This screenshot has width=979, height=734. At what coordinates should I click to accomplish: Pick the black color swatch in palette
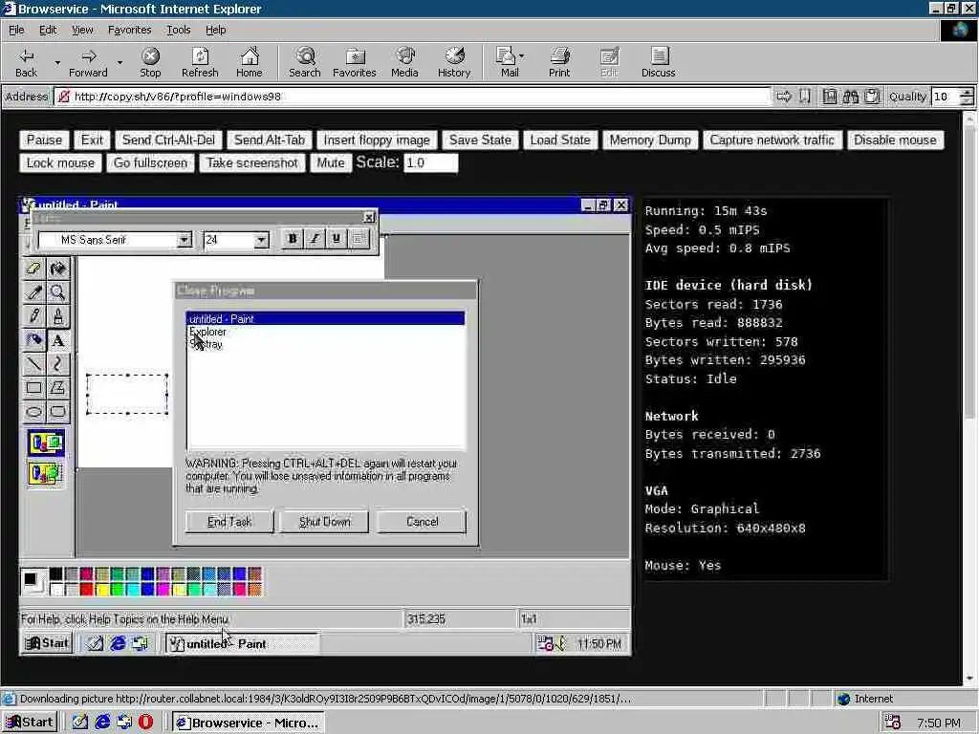click(55, 574)
